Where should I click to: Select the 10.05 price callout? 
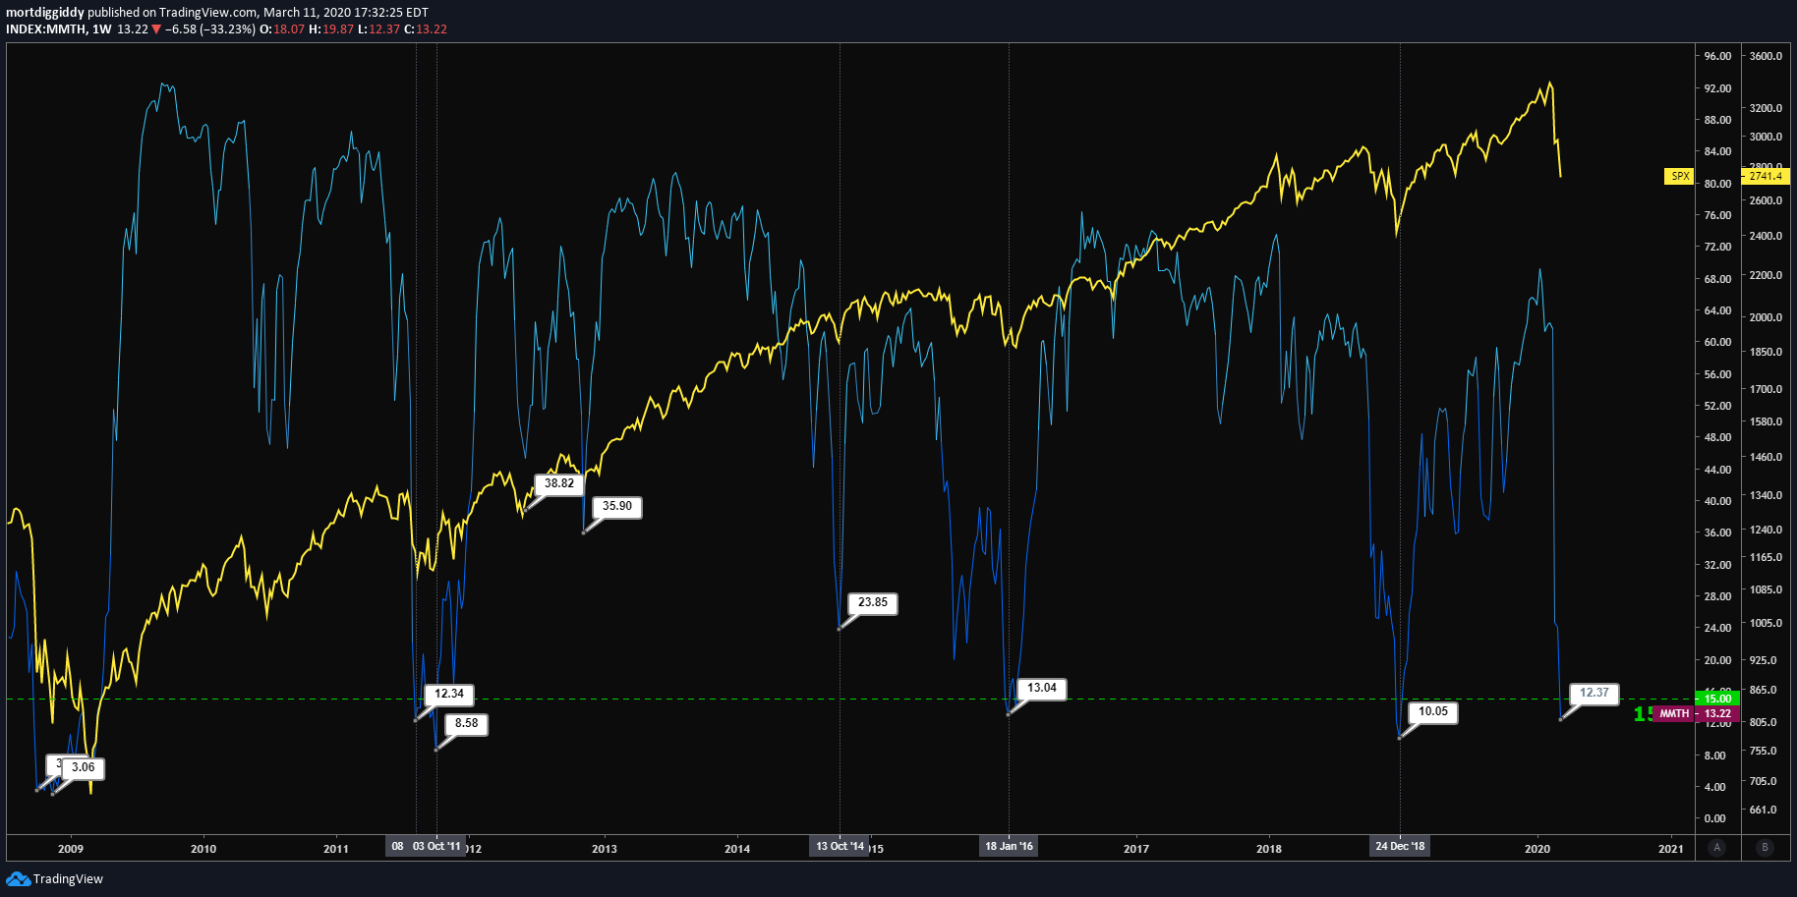[x=1433, y=711]
